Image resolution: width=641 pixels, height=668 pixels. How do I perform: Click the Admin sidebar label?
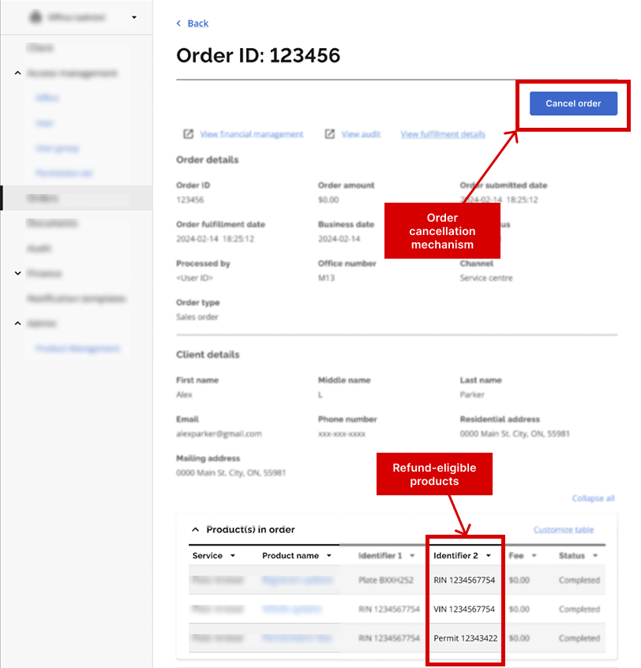(41, 323)
